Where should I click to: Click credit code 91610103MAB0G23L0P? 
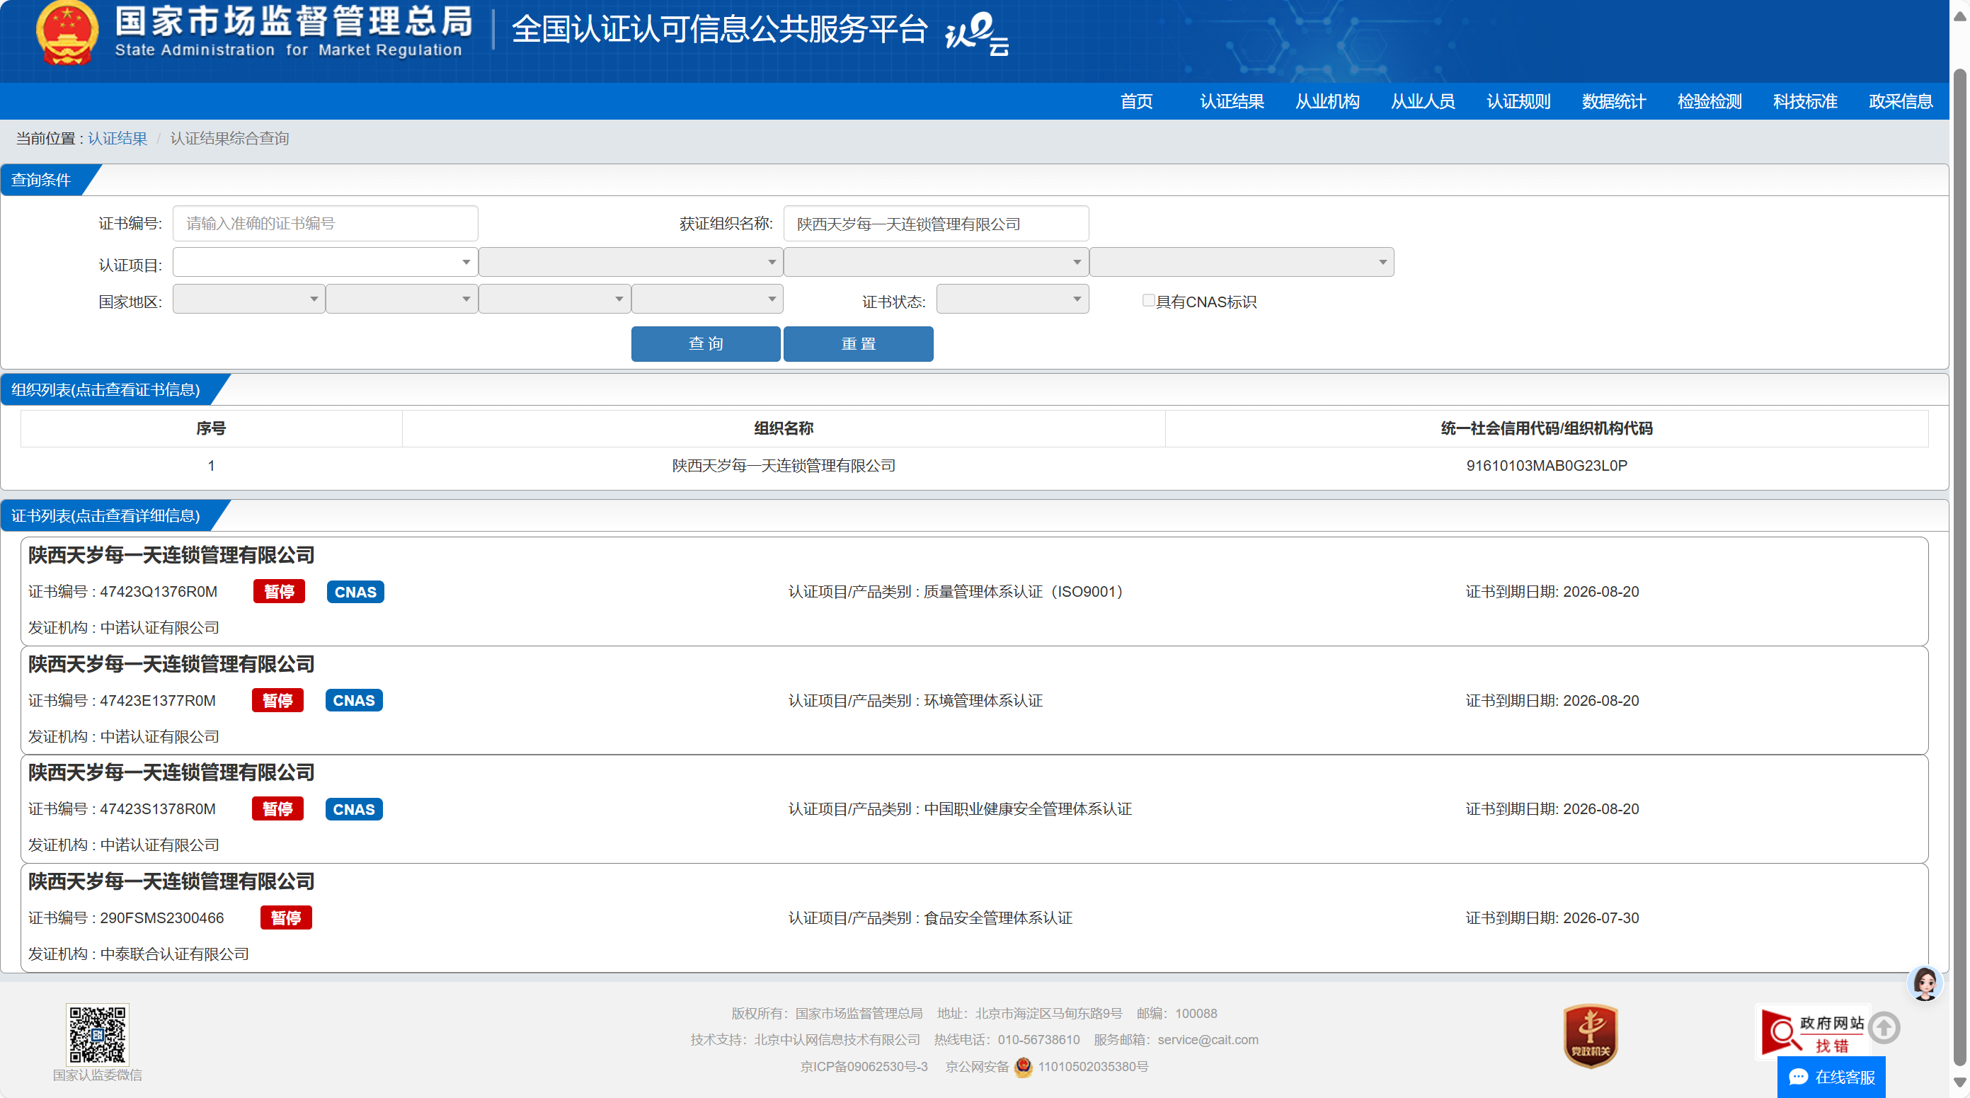(x=1546, y=466)
